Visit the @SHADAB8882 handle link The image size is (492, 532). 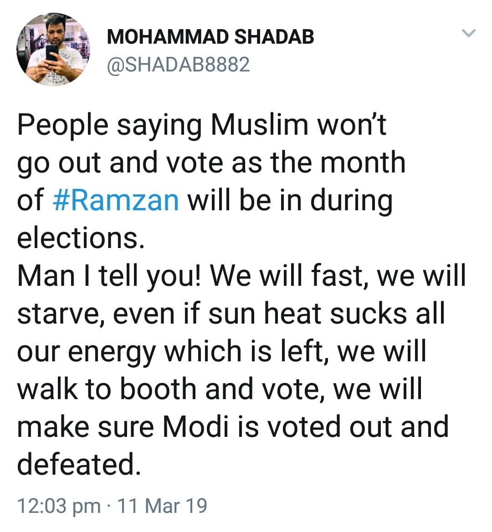(178, 65)
